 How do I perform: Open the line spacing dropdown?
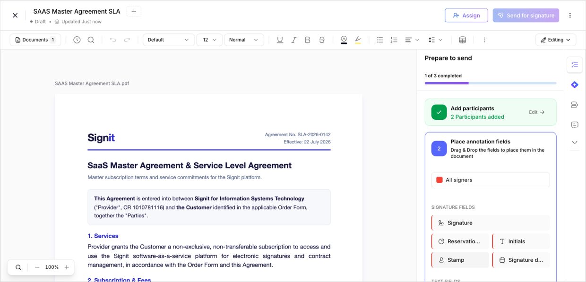(x=435, y=40)
